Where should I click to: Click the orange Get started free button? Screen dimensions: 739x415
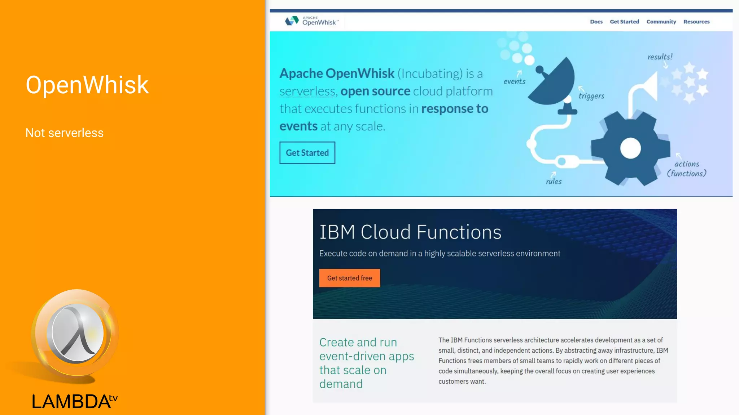(349, 278)
